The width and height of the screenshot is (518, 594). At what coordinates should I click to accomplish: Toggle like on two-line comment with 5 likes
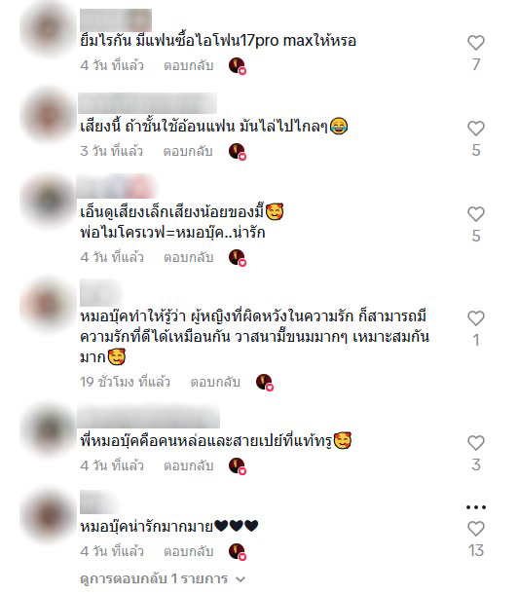476,214
